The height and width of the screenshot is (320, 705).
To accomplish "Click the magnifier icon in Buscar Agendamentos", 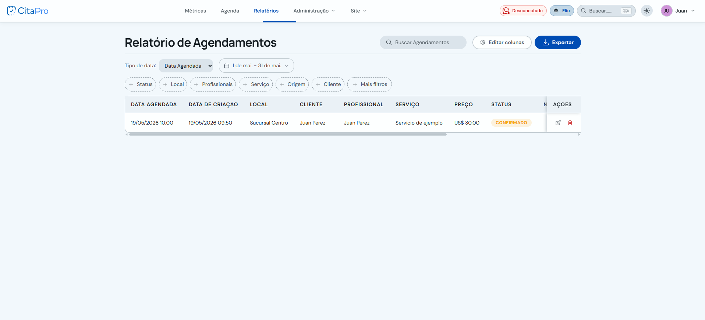I will (x=389, y=42).
